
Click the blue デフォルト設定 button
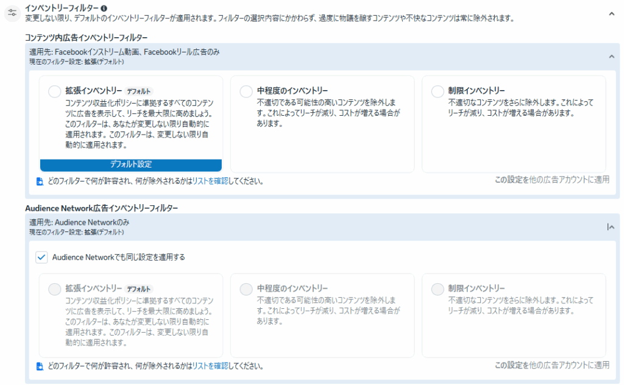click(x=131, y=164)
